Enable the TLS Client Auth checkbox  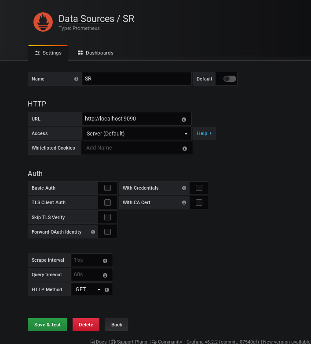[x=107, y=202]
